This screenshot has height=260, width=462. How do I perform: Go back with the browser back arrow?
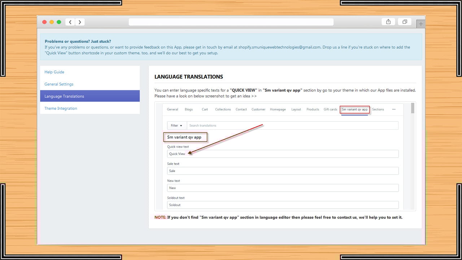70,22
